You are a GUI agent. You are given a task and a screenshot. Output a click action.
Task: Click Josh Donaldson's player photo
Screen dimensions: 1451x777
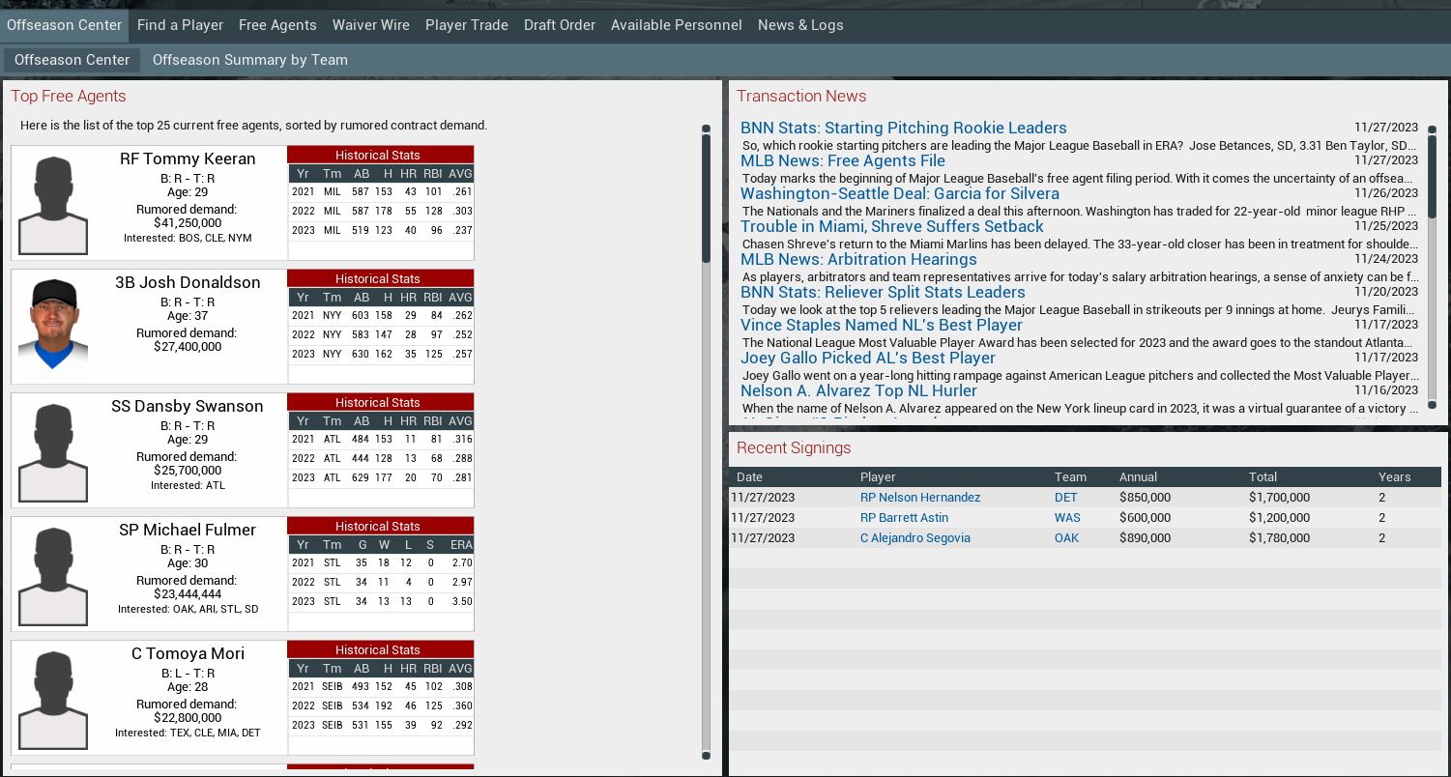point(53,326)
